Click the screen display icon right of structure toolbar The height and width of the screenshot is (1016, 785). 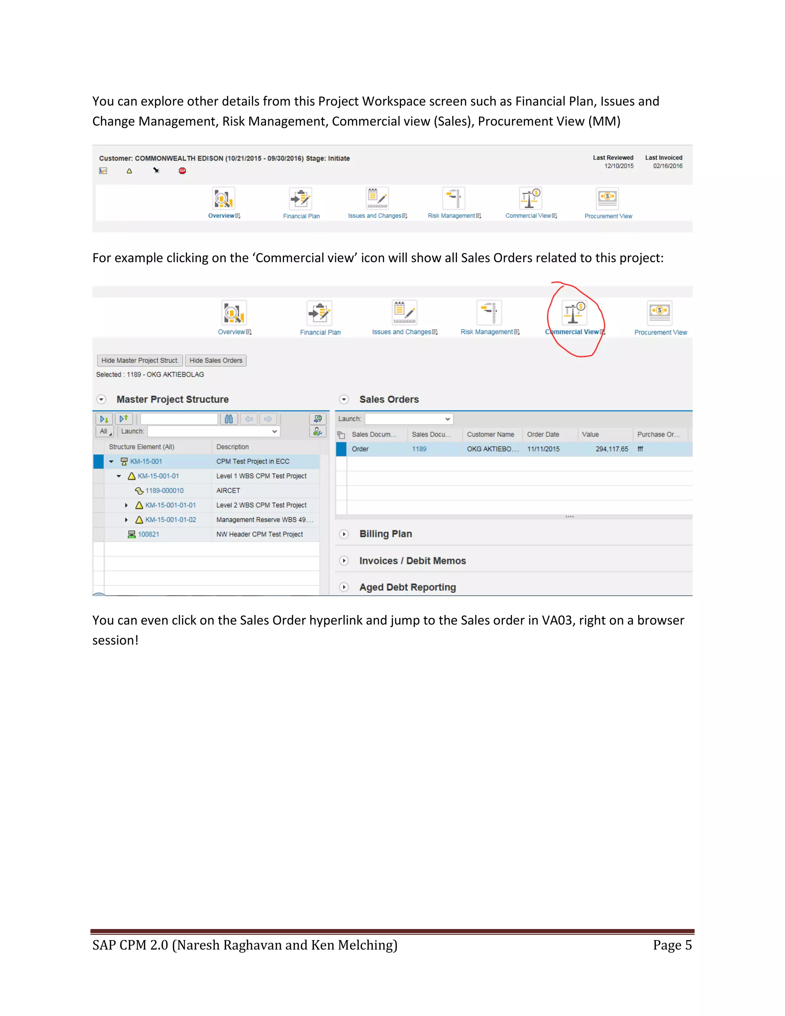[318, 419]
